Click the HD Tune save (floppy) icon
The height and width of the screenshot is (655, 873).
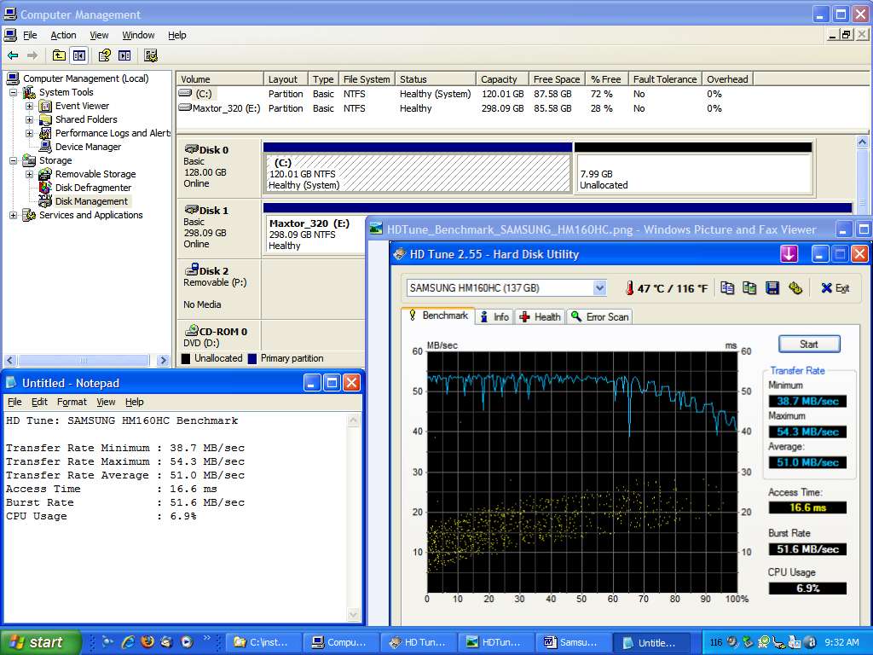[x=772, y=287]
